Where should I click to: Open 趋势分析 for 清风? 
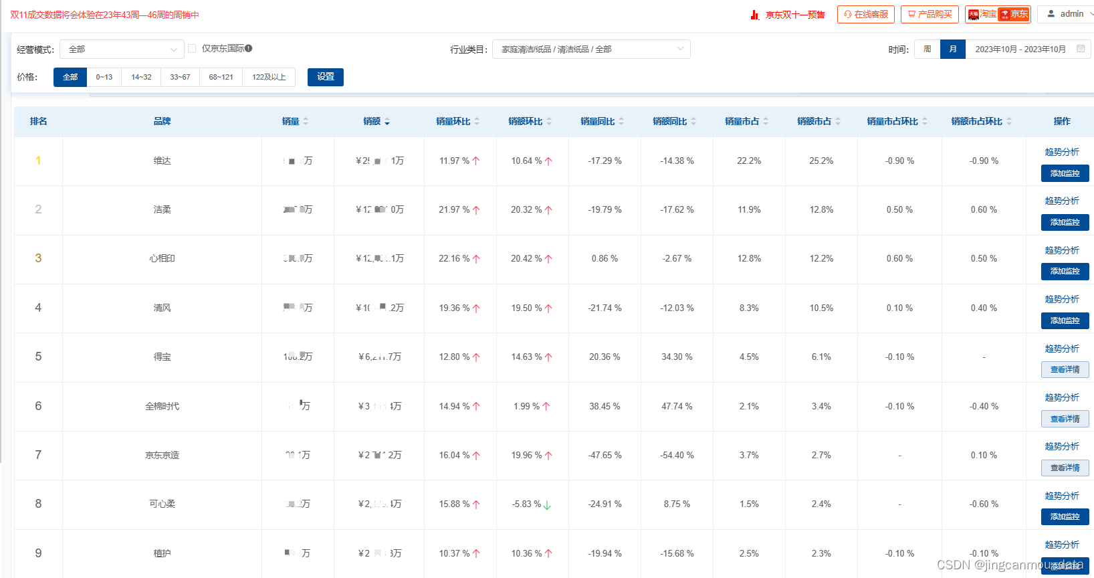pyautogui.click(x=1062, y=299)
